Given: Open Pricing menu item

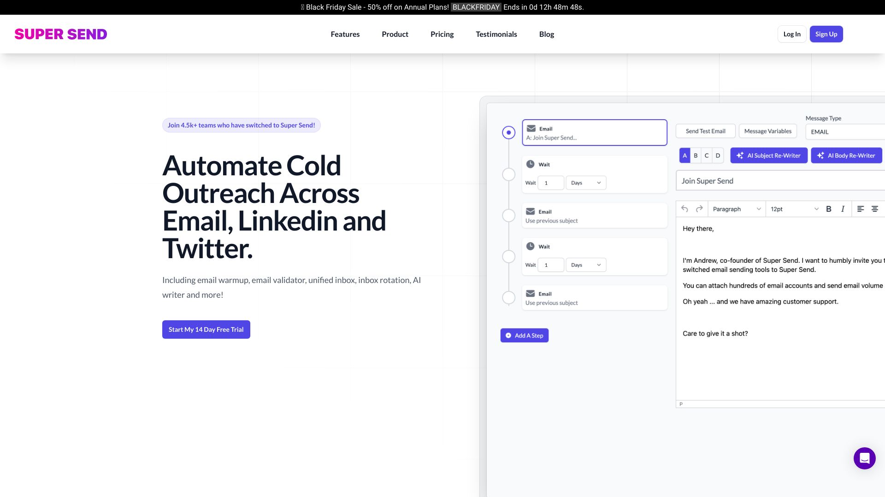Looking at the screenshot, I should click(442, 34).
